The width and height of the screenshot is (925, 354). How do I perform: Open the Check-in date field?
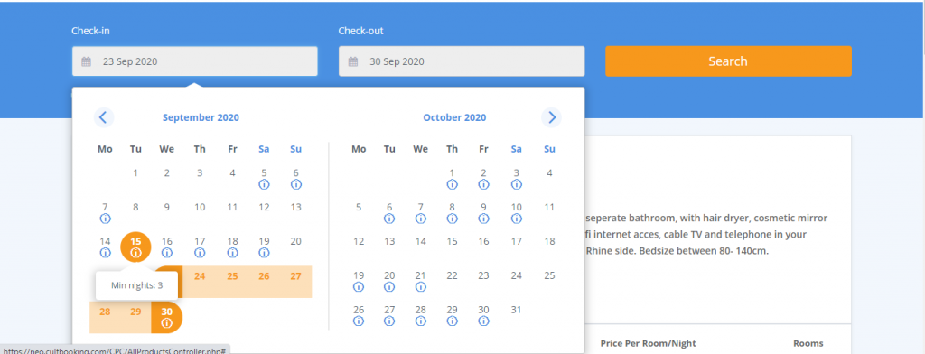tap(195, 61)
